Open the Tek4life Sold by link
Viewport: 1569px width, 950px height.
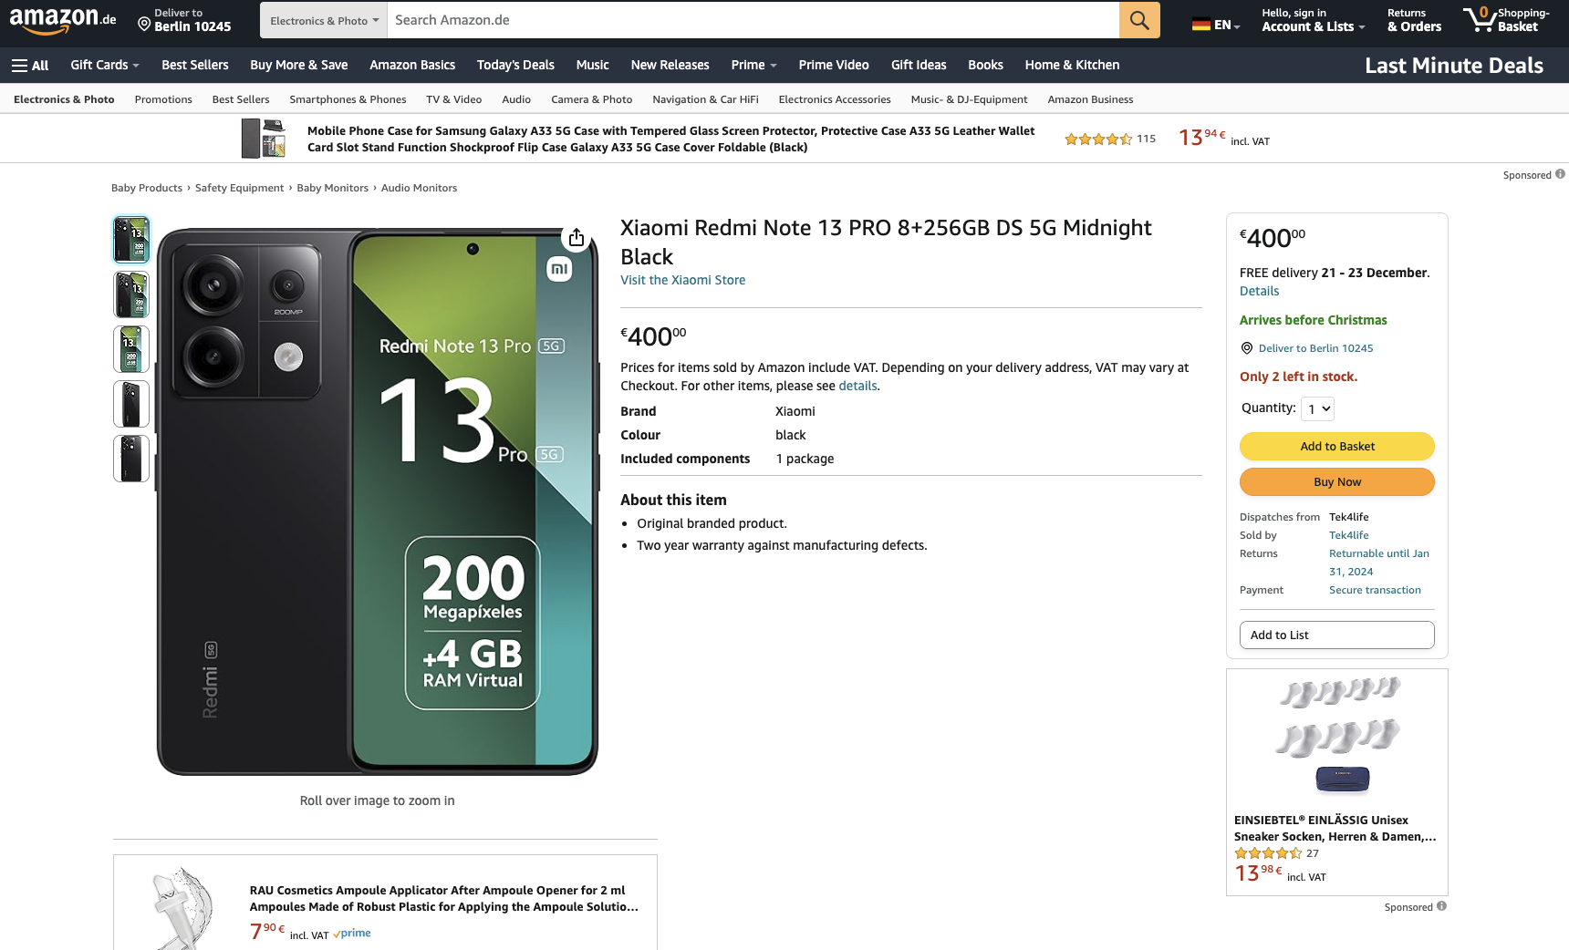coord(1348,535)
